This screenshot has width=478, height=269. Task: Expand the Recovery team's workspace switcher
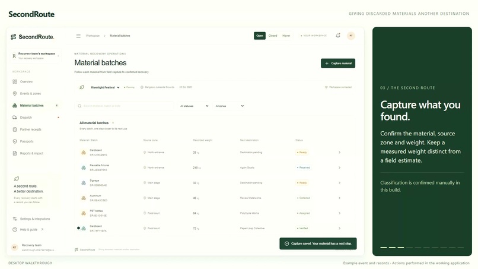tap(36, 56)
